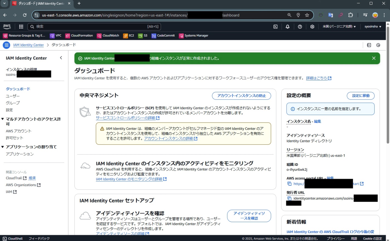The height and width of the screenshot is (241, 390).
Task: Bookmark this page with the star icon
Action: (307, 15)
